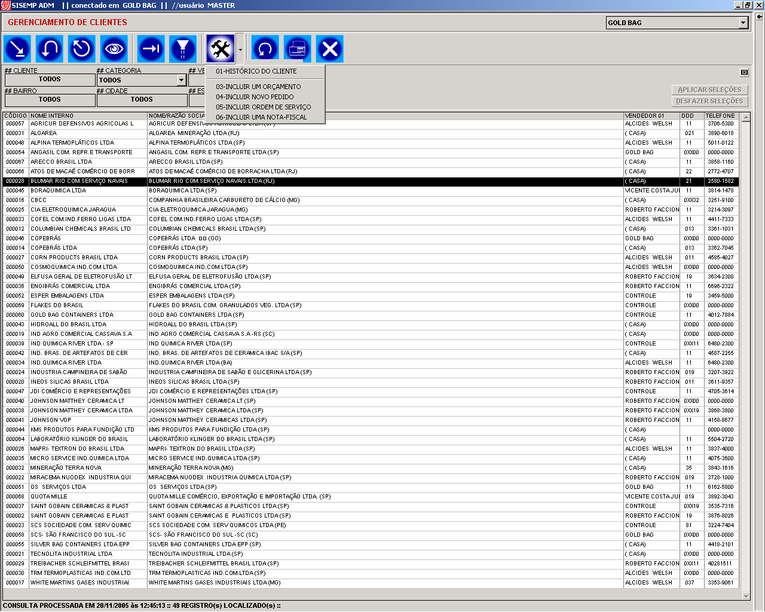The width and height of the screenshot is (765, 612).
Task: Expand the tools button dropdown arrow
Action: pos(240,49)
